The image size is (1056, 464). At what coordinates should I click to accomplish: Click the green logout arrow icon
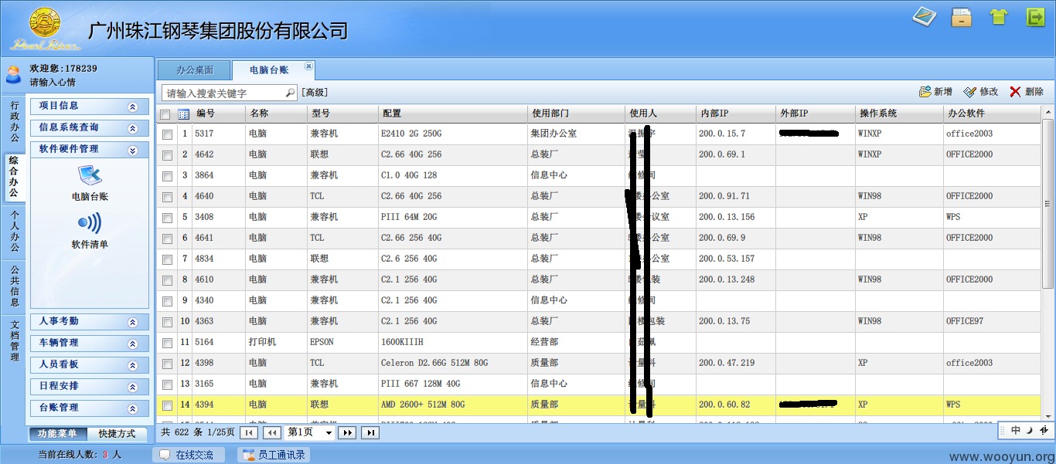1035,17
